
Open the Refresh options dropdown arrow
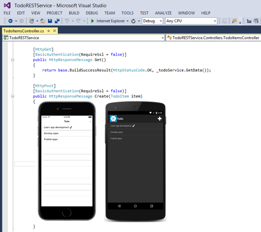tap(139, 21)
